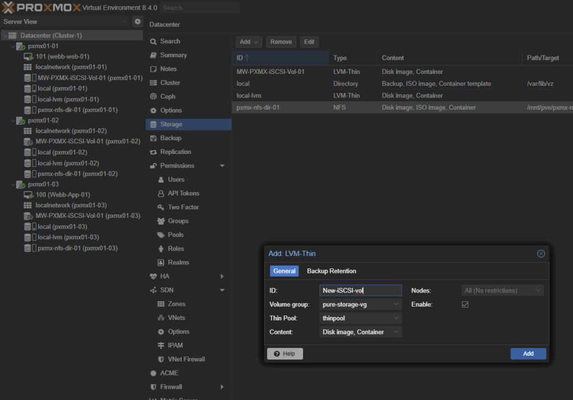Image resolution: width=573 pixels, height=400 pixels.
Task: Click the VM 100 Webb-App-01 icon
Action: [29, 195]
